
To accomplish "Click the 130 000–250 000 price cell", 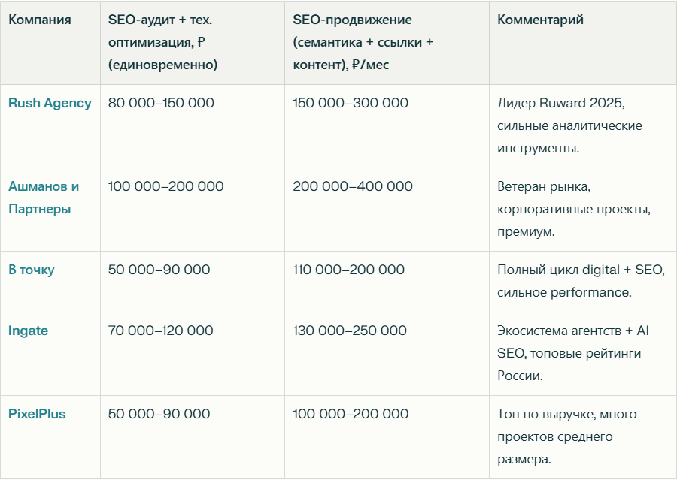I will [x=350, y=331].
